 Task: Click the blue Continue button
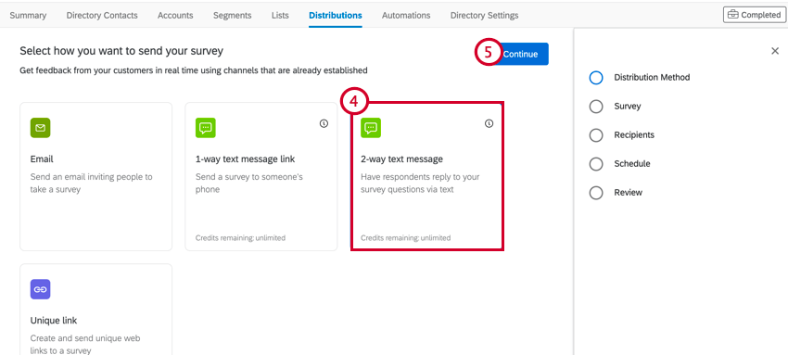click(520, 54)
